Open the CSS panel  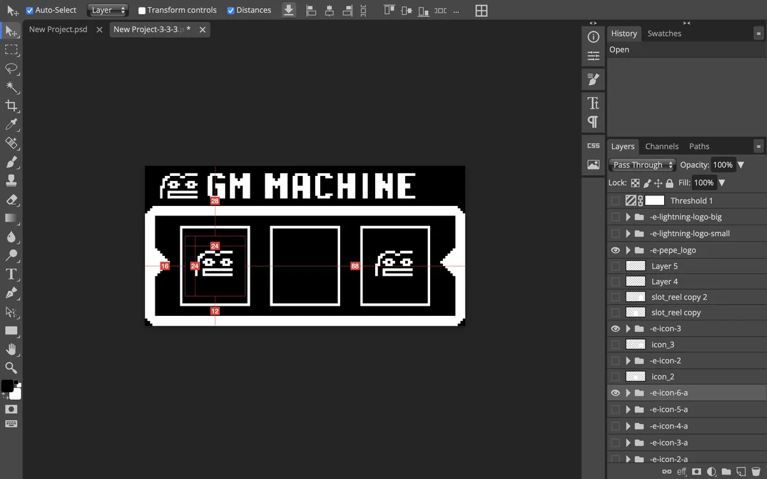point(593,145)
